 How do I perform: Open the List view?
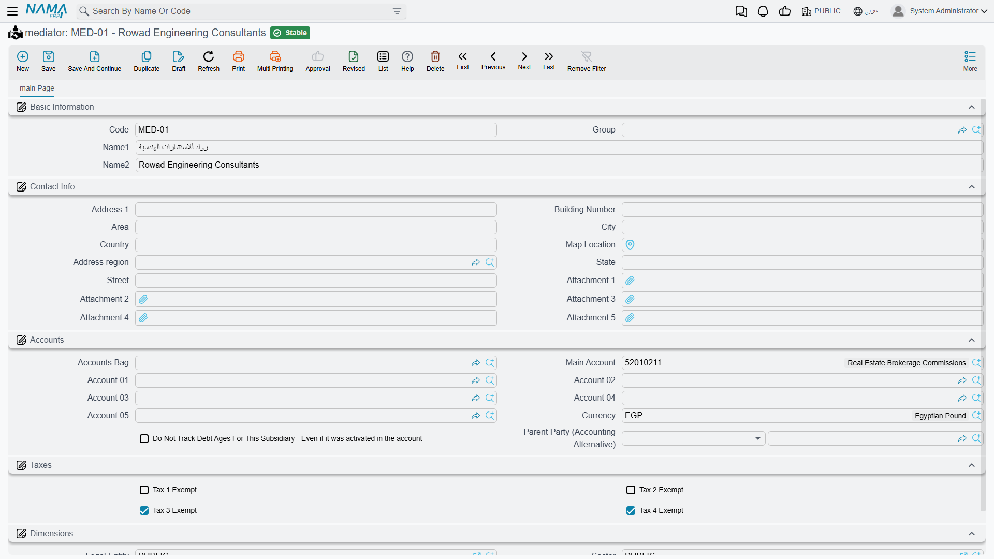(x=383, y=61)
